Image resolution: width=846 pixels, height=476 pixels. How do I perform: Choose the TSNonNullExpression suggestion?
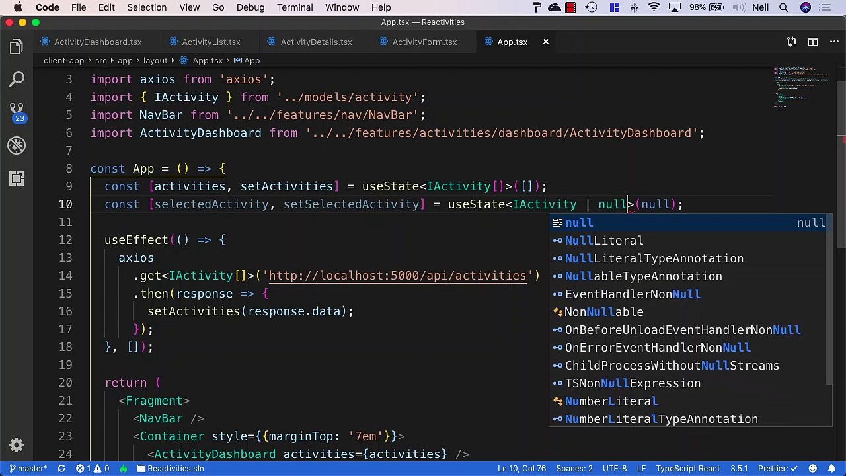[x=688, y=383]
